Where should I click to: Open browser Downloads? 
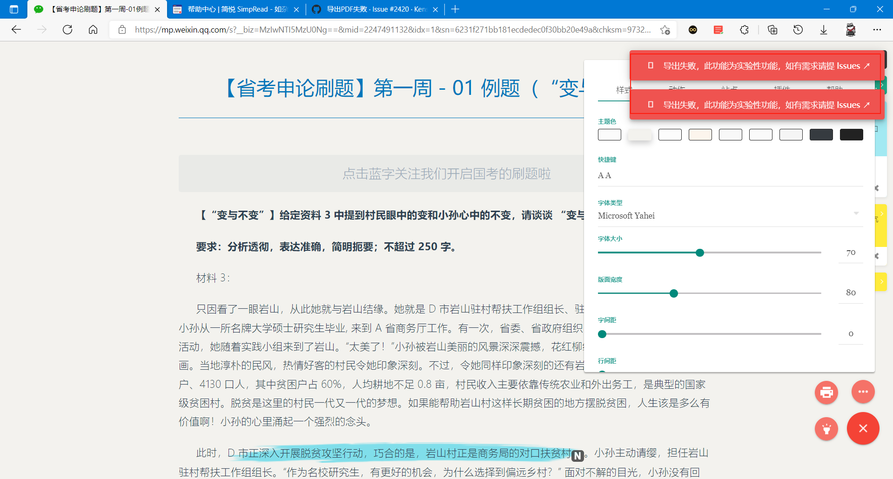click(824, 29)
